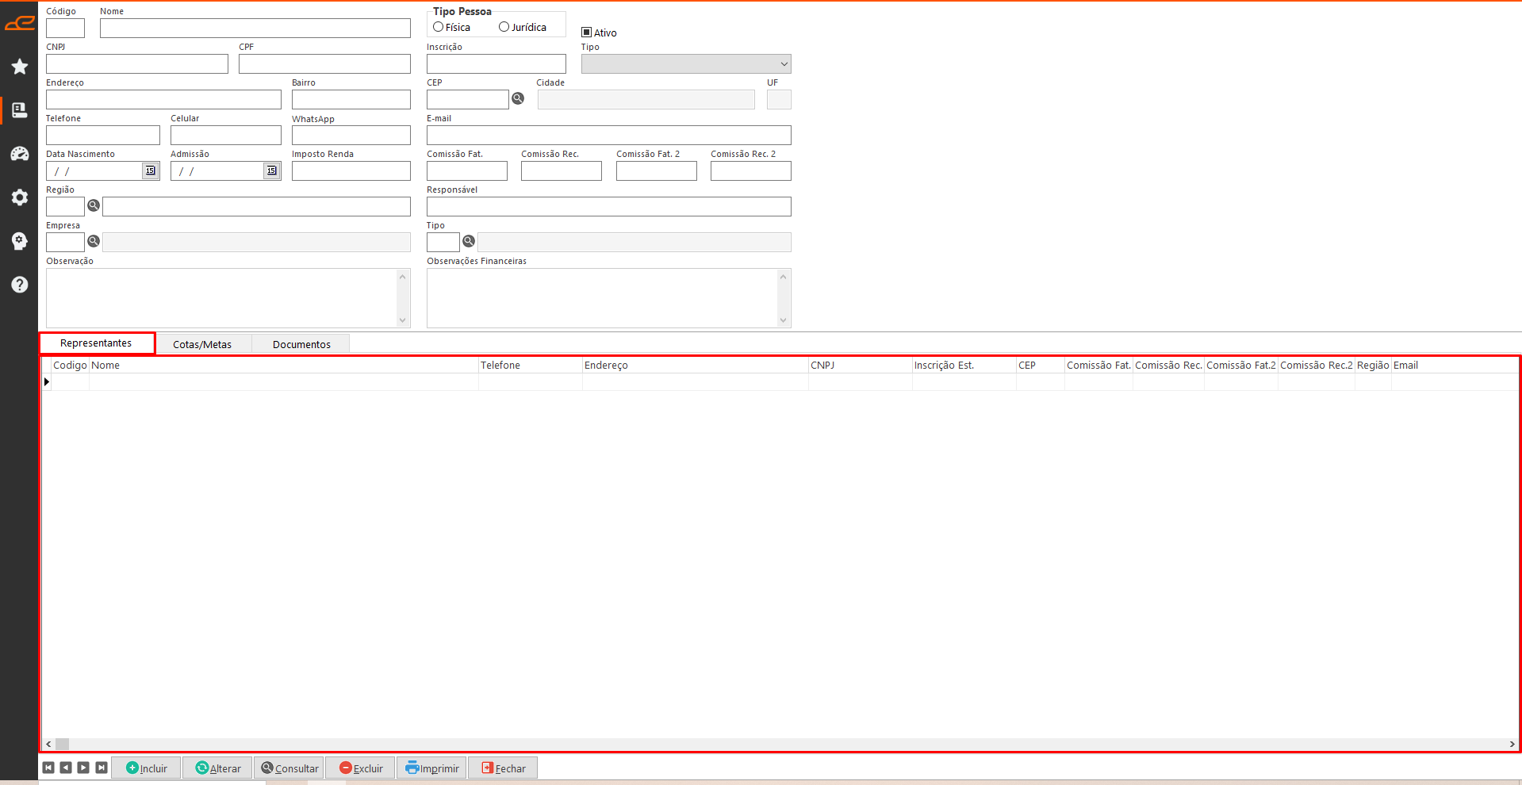
Task: Click the CEP search magnifier icon
Action: [x=518, y=98]
